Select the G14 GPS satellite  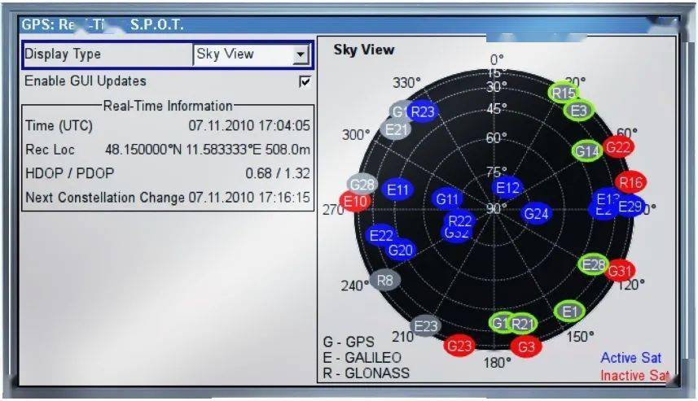click(x=586, y=150)
